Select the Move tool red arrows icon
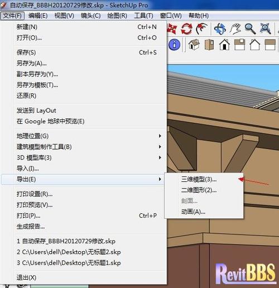279x288 pixels. (171, 28)
